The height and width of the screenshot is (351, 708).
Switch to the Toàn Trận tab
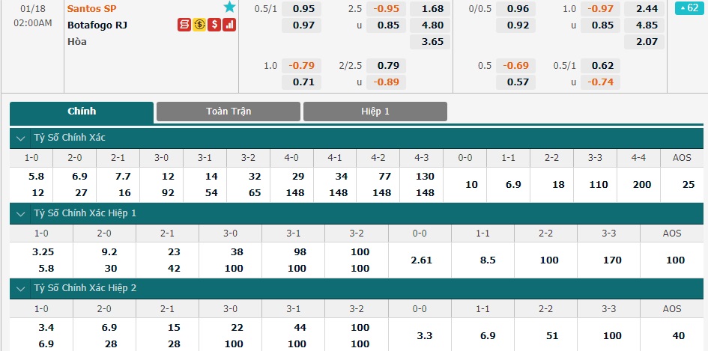(x=229, y=112)
